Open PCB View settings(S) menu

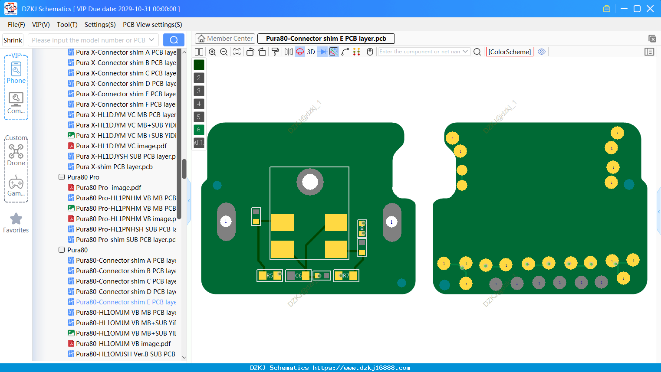click(x=152, y=25)
